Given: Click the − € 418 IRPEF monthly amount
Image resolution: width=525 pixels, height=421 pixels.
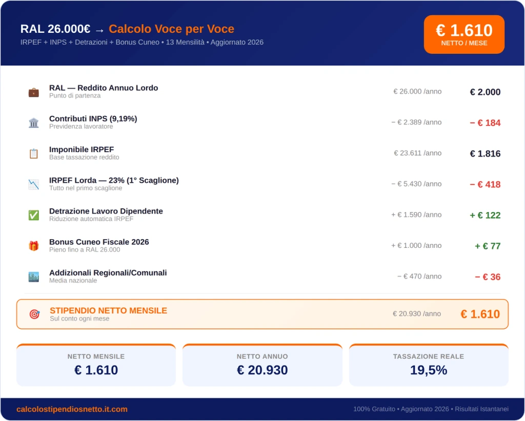Looking at the screenshot, I should (485, 184).
